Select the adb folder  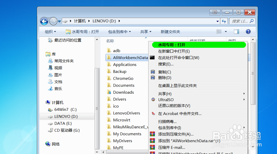click(114, 51)
